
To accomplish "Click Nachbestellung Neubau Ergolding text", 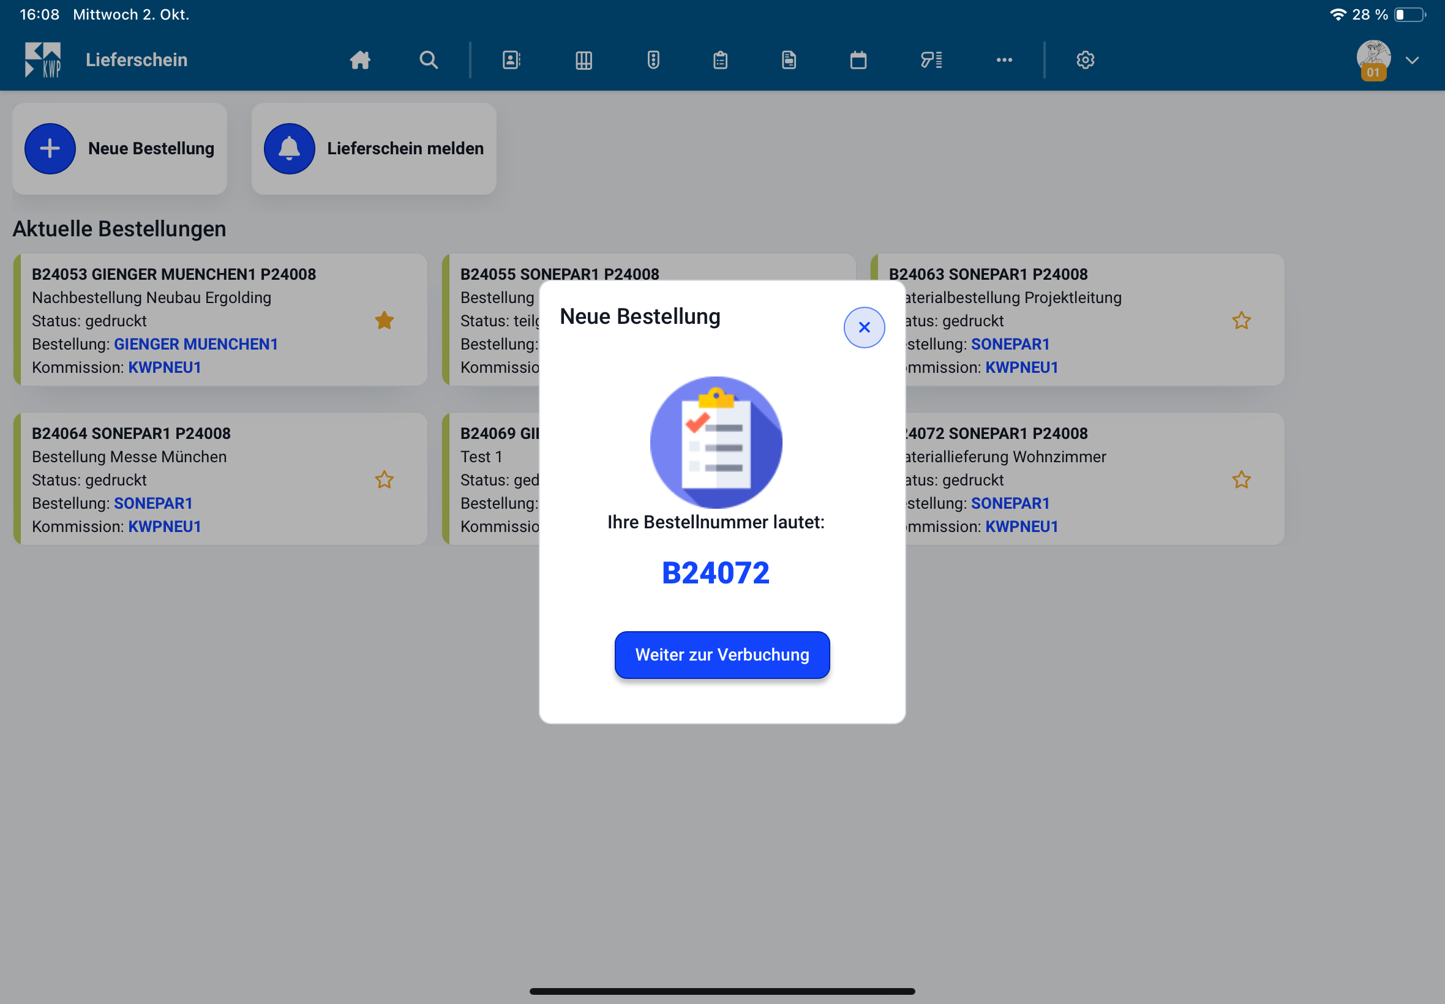I will click(152, 298).
